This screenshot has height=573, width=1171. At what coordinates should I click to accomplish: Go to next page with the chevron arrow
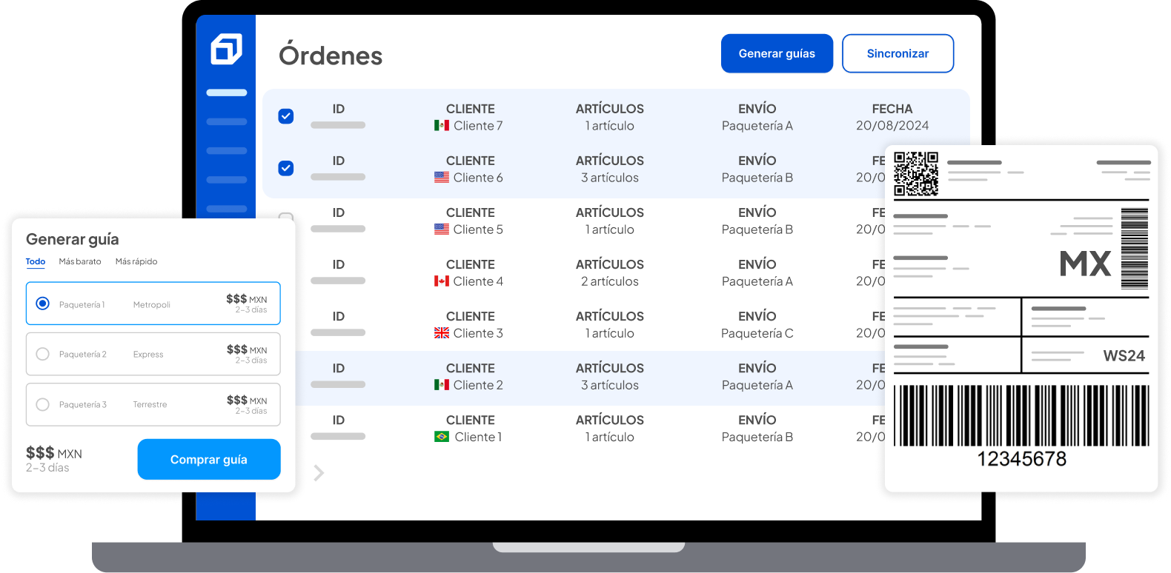319,473
